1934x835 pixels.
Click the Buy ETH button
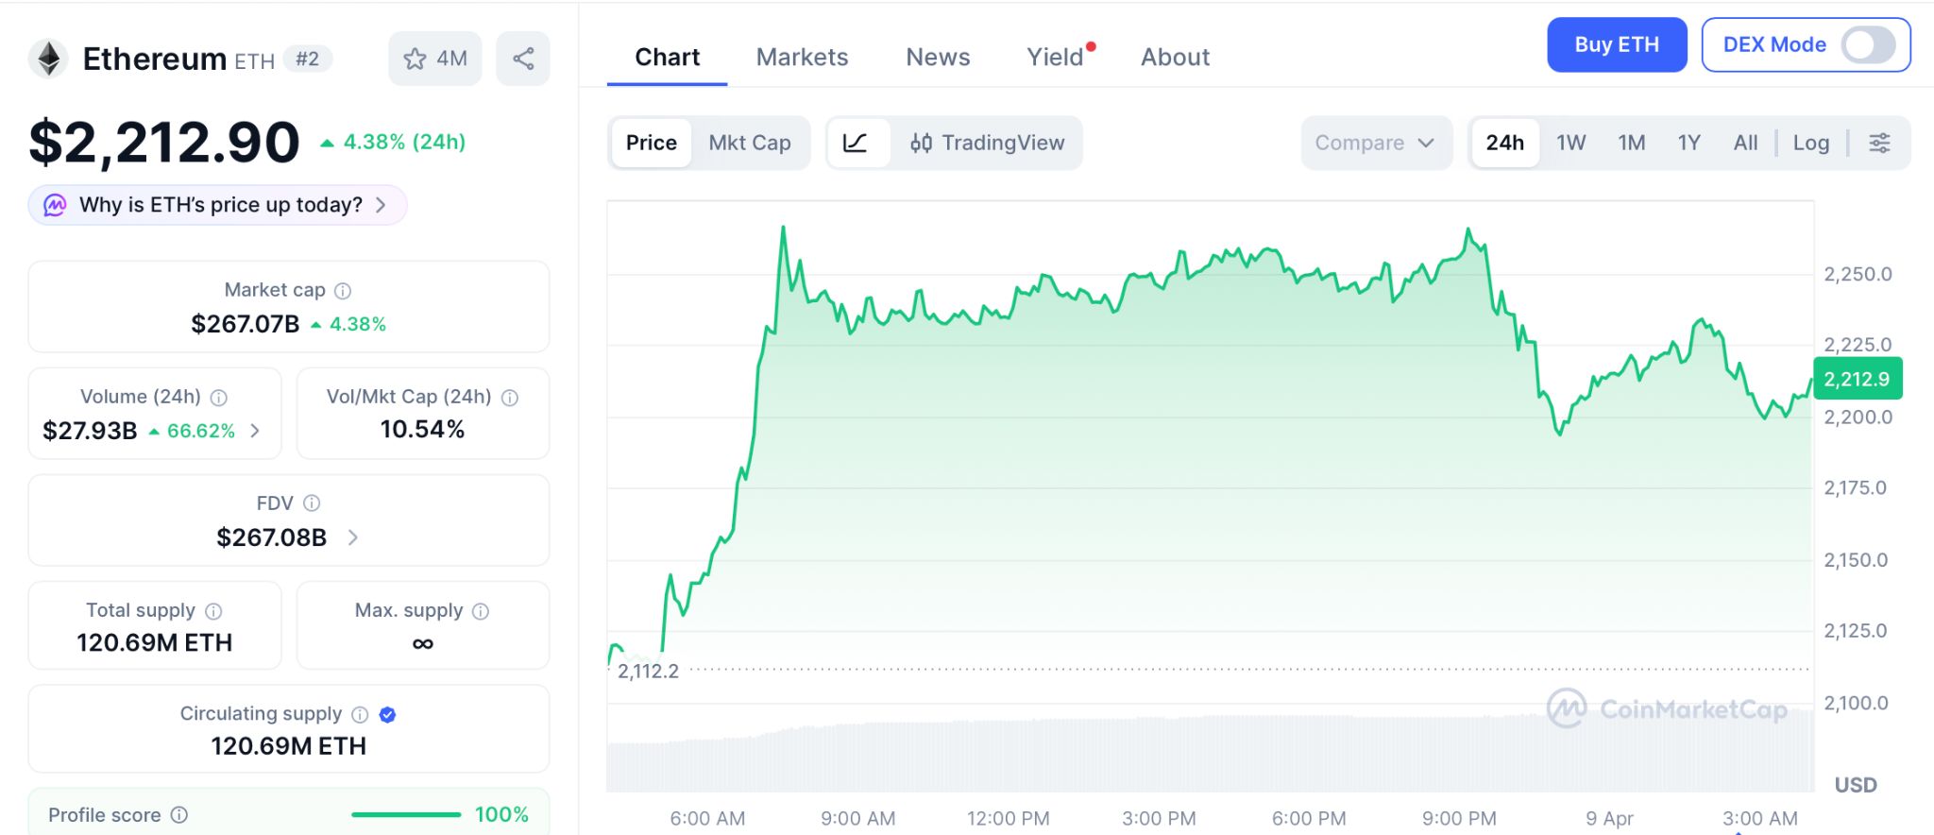click(x=1616, y=44)
